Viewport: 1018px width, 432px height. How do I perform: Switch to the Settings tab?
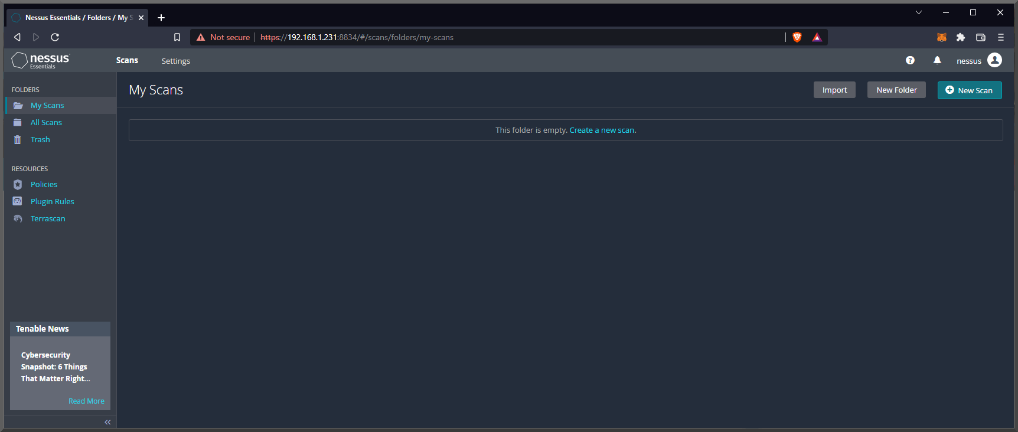(175, 61)
